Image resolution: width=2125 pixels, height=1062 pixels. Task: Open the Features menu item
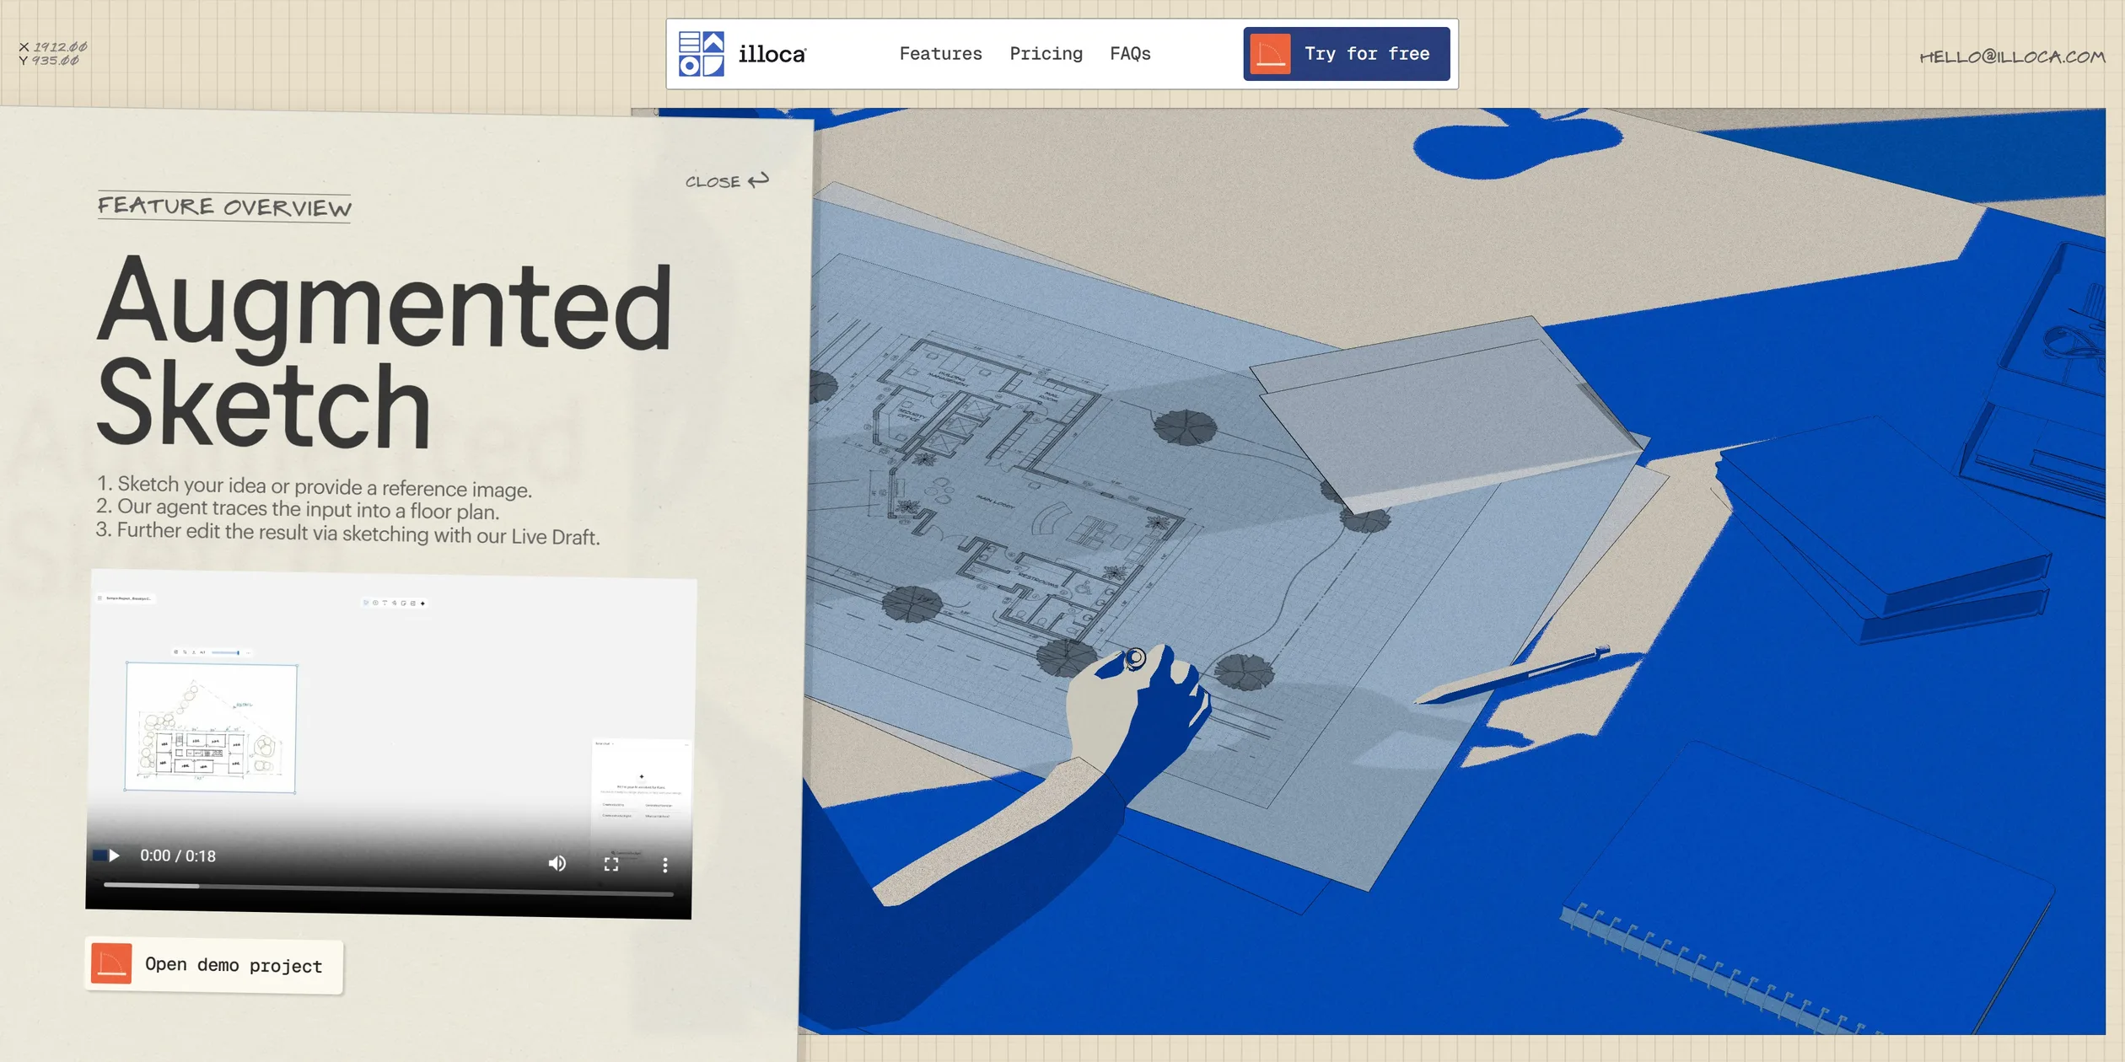pyautogui.click(x=940, y=54)
